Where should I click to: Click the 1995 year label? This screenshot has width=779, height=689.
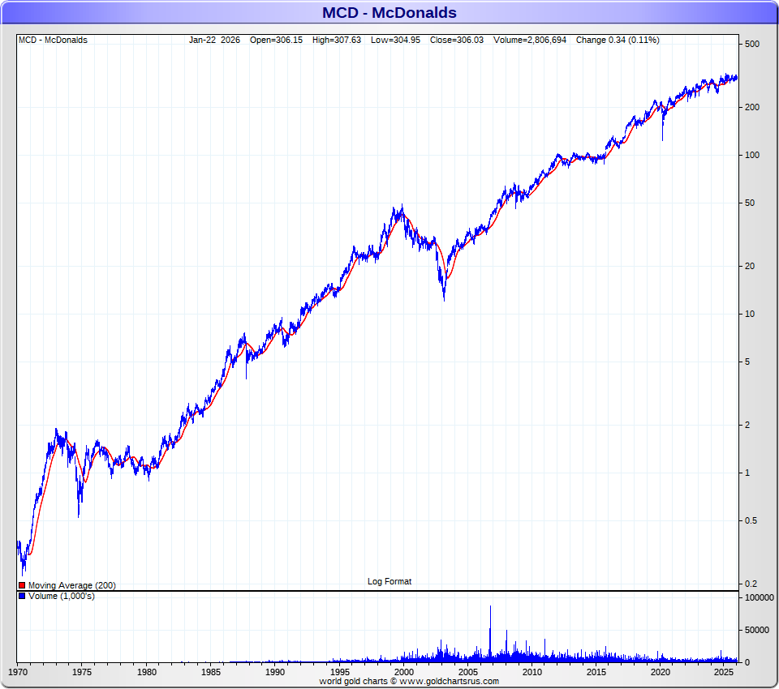pyautogui.click(x=339, y=672)
